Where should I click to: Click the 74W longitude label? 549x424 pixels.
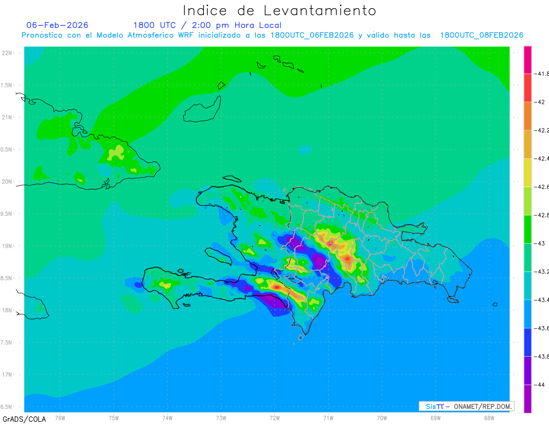click(167, 418)
